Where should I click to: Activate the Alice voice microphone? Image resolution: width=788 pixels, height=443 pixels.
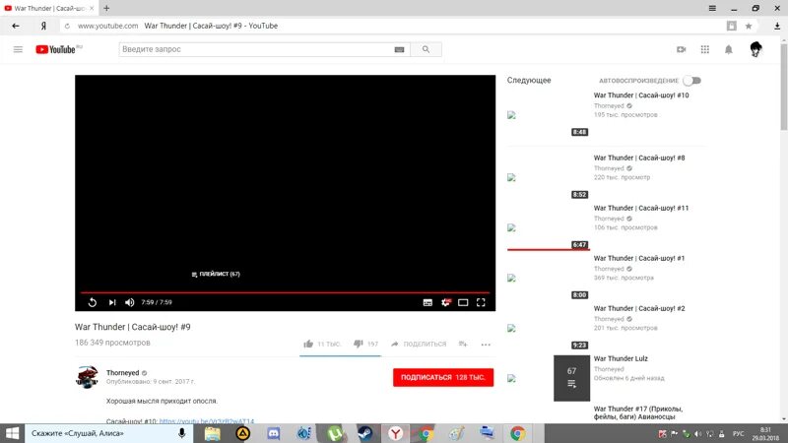click(x=181, y=433)
